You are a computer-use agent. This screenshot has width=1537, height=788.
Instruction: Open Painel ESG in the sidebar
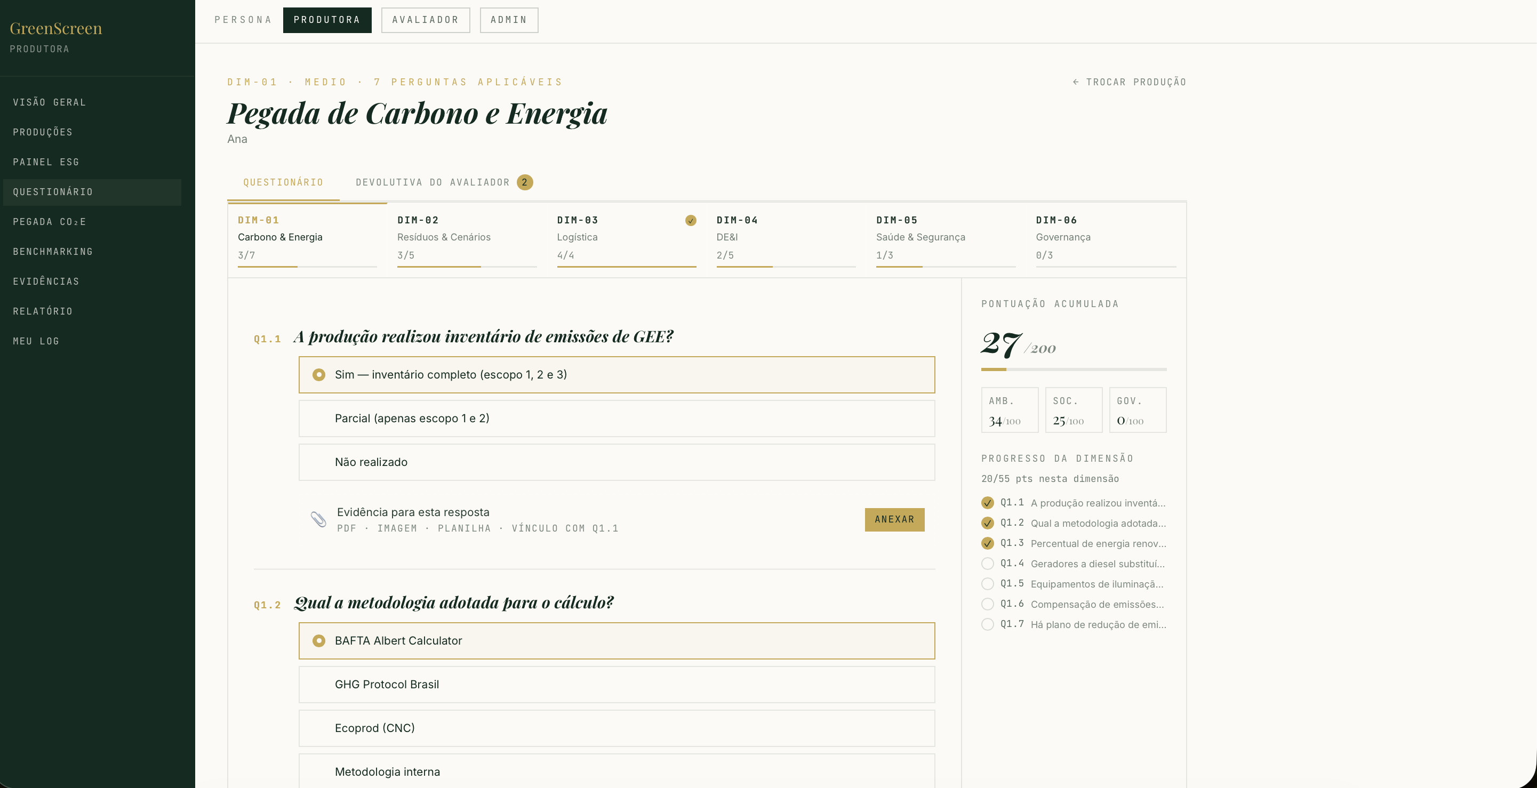pos(92,162)
